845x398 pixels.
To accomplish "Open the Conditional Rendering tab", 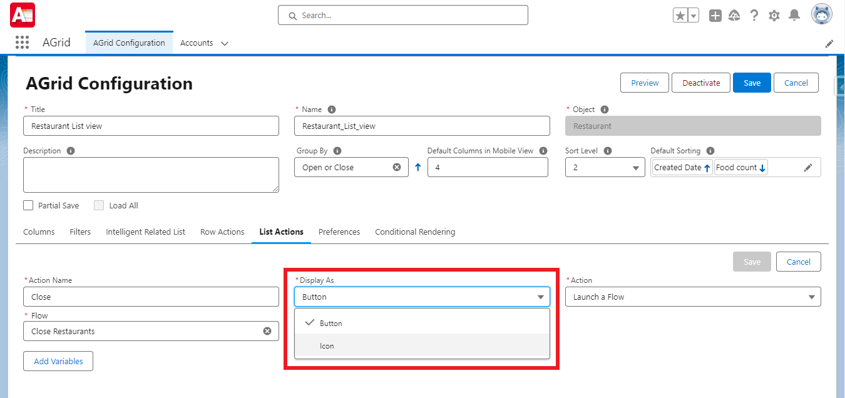I will [x=415, y=232].
